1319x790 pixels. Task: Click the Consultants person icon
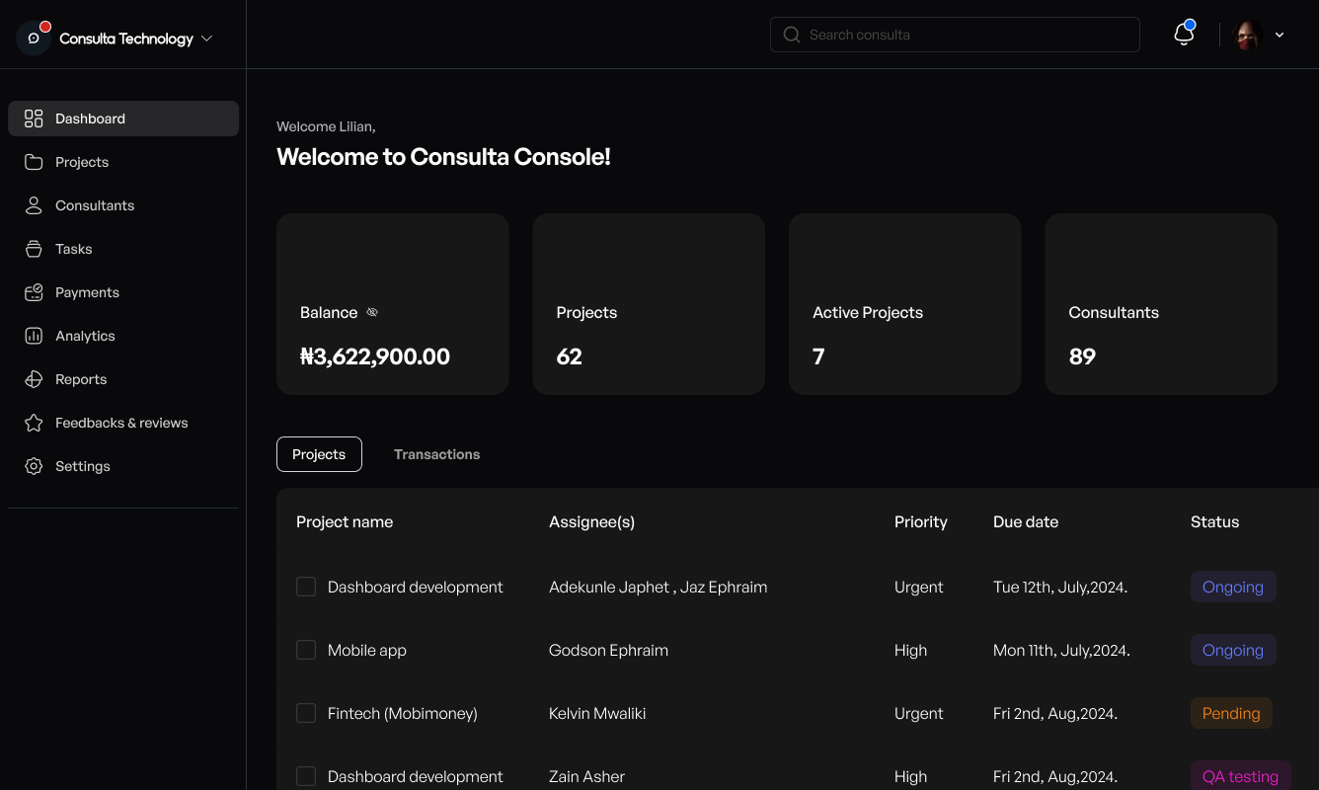(x=34, y=205)
